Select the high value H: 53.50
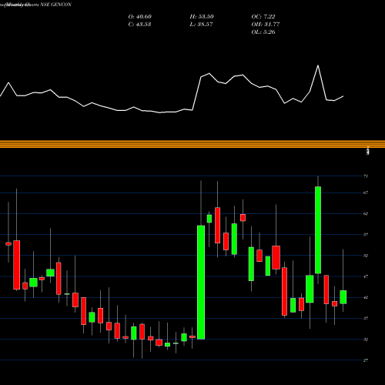Viewport: 385px width, 385px height. click(202, 17)
